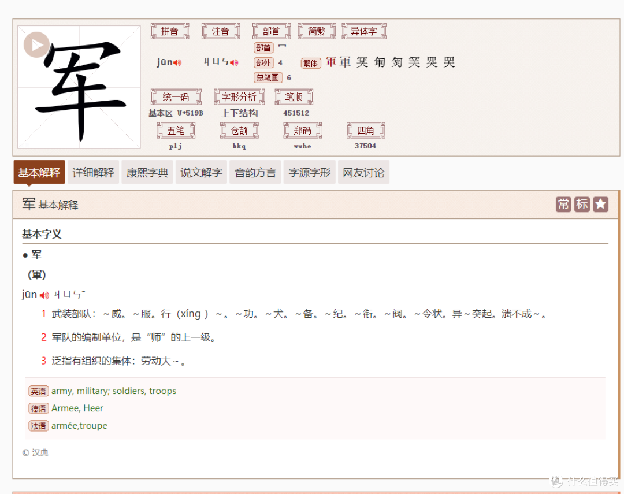
Task: Open the 网友讨论 tab
Action: tap(363, 172)
